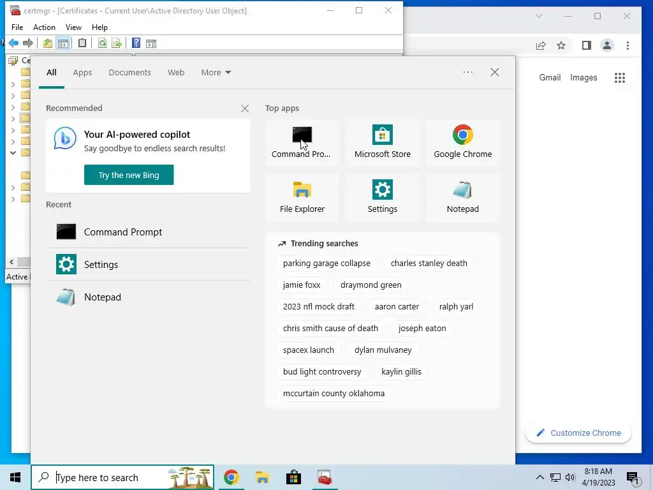The width and height of the screenshot is (653, 490).
Task: Click the Refresh icon in certmgr toolbar
Action: [102, 43]
